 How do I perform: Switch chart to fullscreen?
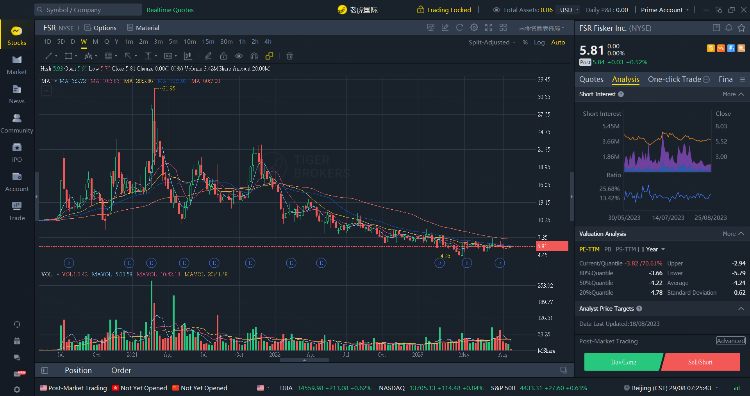(489, 27)
